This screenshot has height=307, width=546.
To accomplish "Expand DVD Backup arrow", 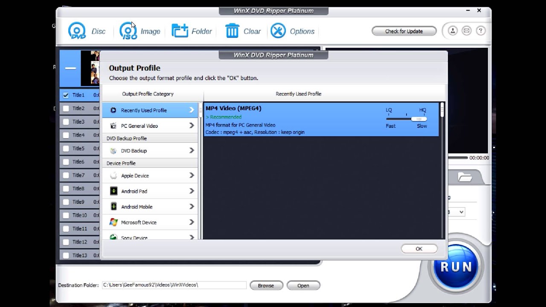I will click(192, 151).
